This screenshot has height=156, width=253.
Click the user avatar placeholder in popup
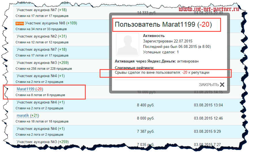point(128,44)
